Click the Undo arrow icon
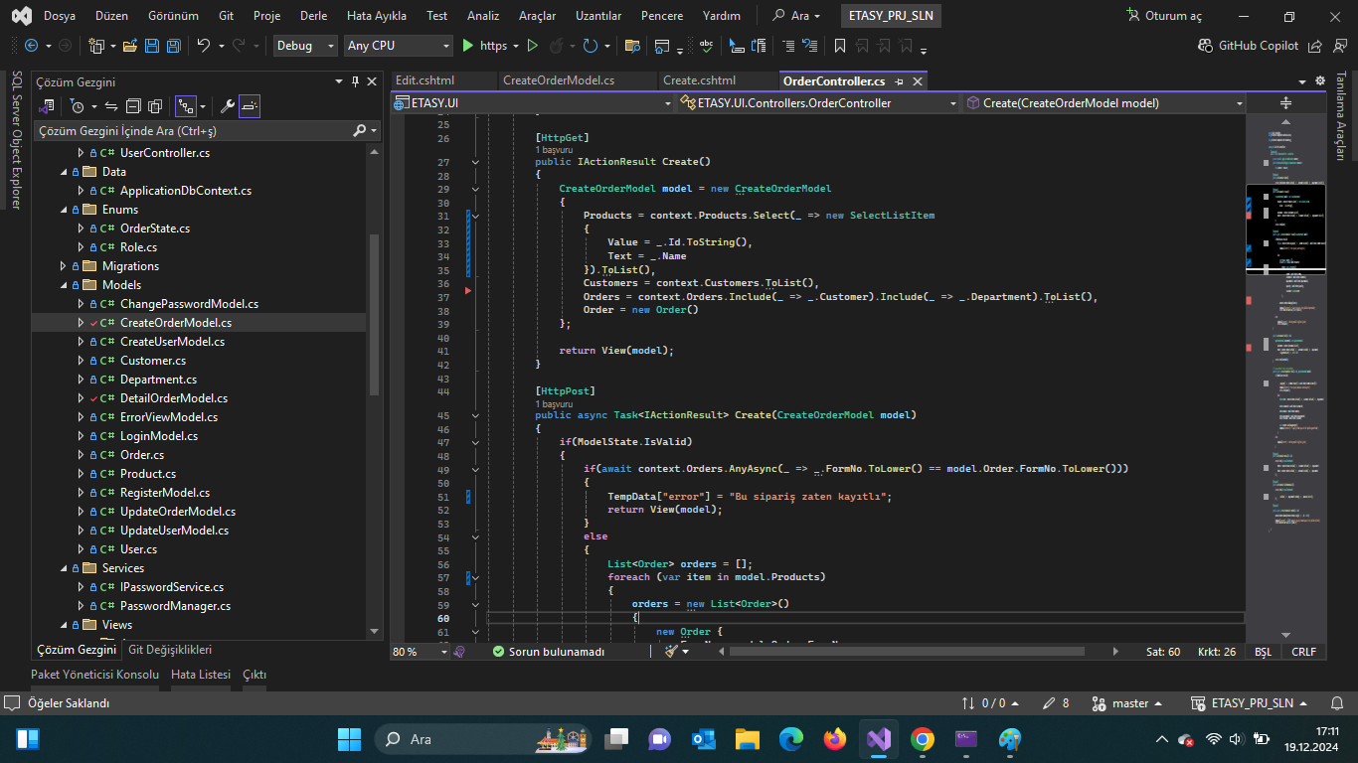This screenshot has width=1358, height=763. point(203,46)
